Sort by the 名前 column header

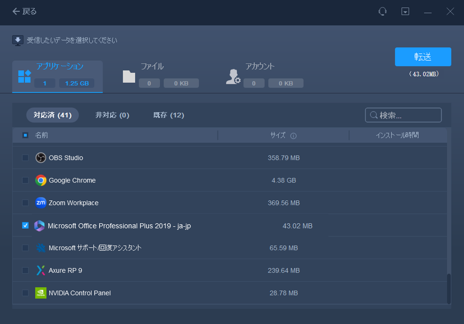point(41,135)
